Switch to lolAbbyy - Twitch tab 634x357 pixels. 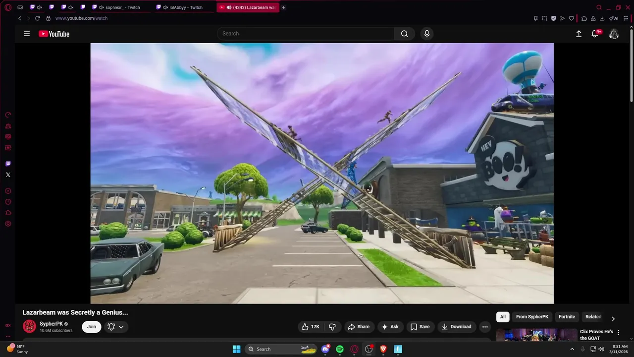click(184, 7)
